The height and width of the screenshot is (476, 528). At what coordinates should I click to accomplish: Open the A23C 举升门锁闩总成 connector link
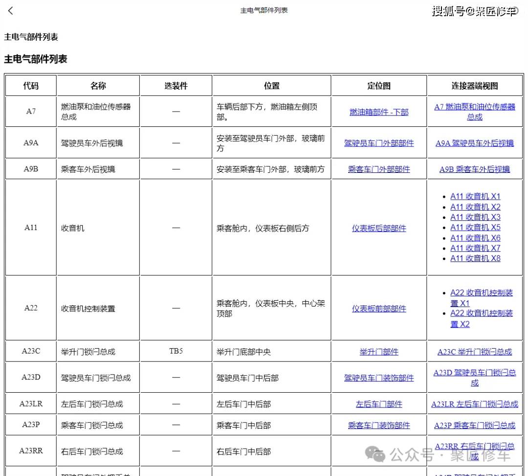(x=474, y=352)
